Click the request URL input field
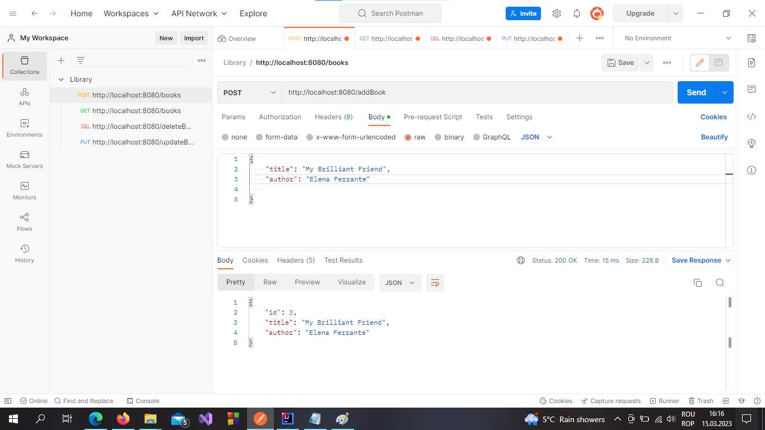This screenshot has height=430, width=765. tap(477, 92)
